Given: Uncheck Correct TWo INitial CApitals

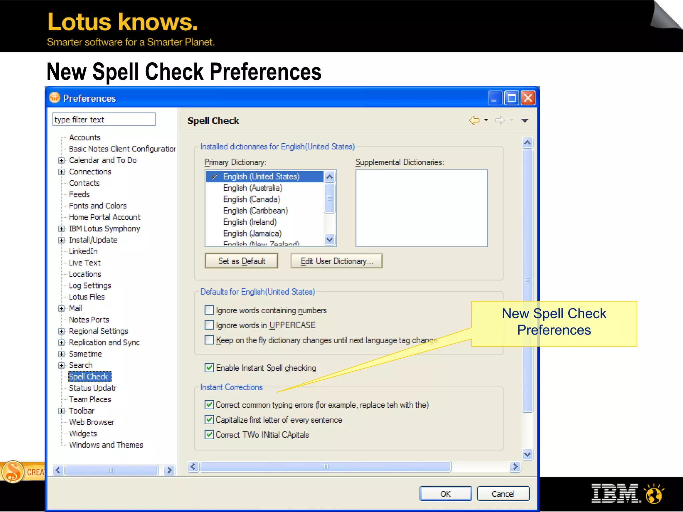Looking at the screenshot, I should 209,435.
